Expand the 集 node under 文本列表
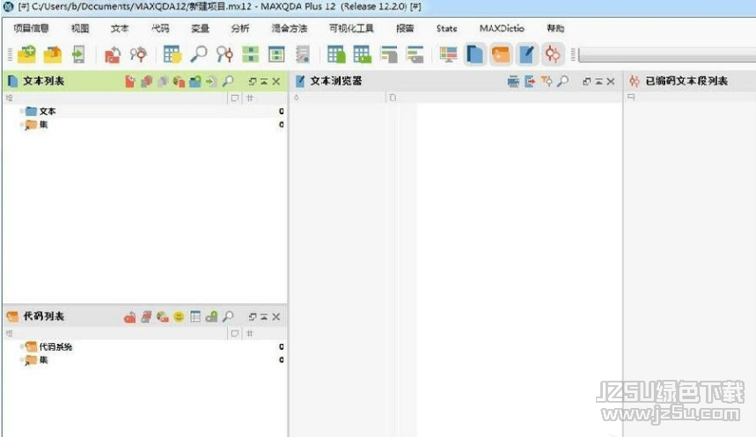The width and height of the screenshot is (756, 437). click(22, 125)
